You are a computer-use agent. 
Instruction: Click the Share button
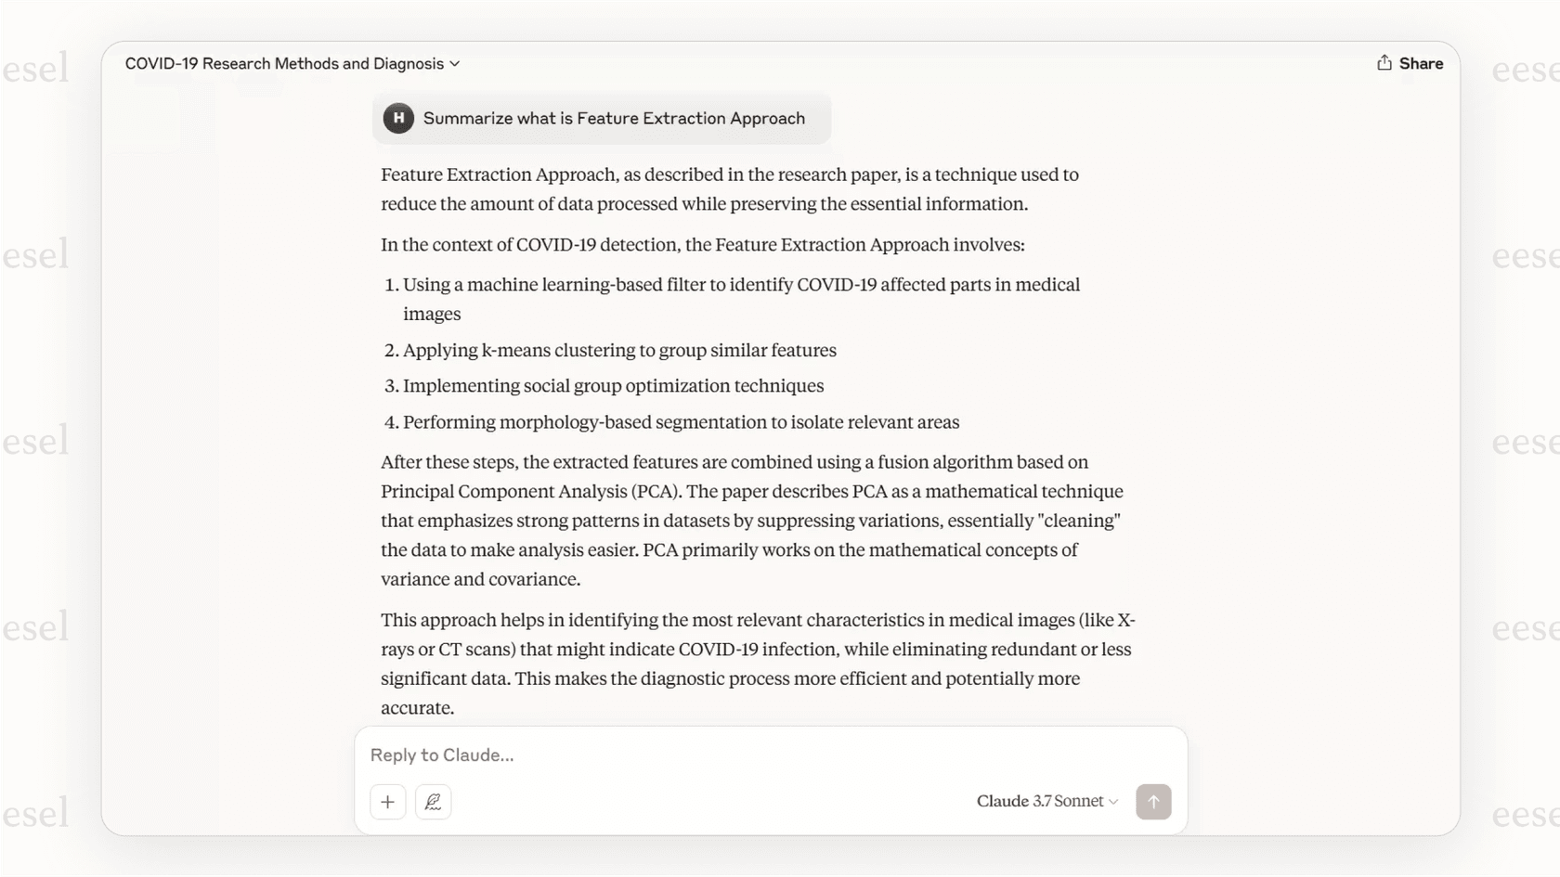click(x=1410, y=63)
